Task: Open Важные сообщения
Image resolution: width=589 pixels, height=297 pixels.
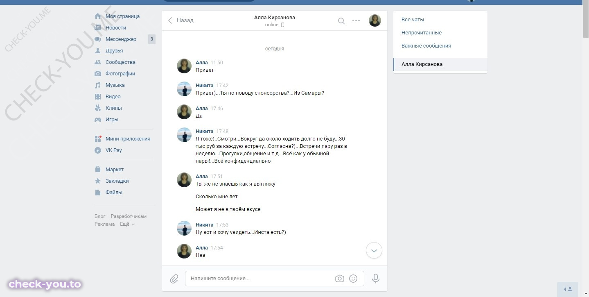Action: click(426, 46)
